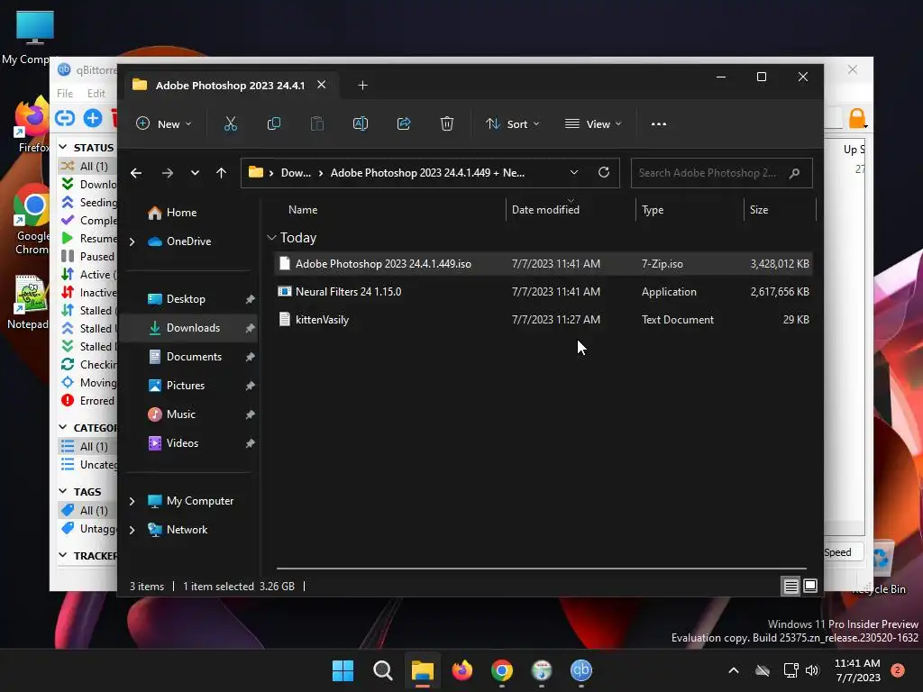Click the Cut scissors icon in Explorer toolbar
The image size is (923, 692).
click(230, 123)
